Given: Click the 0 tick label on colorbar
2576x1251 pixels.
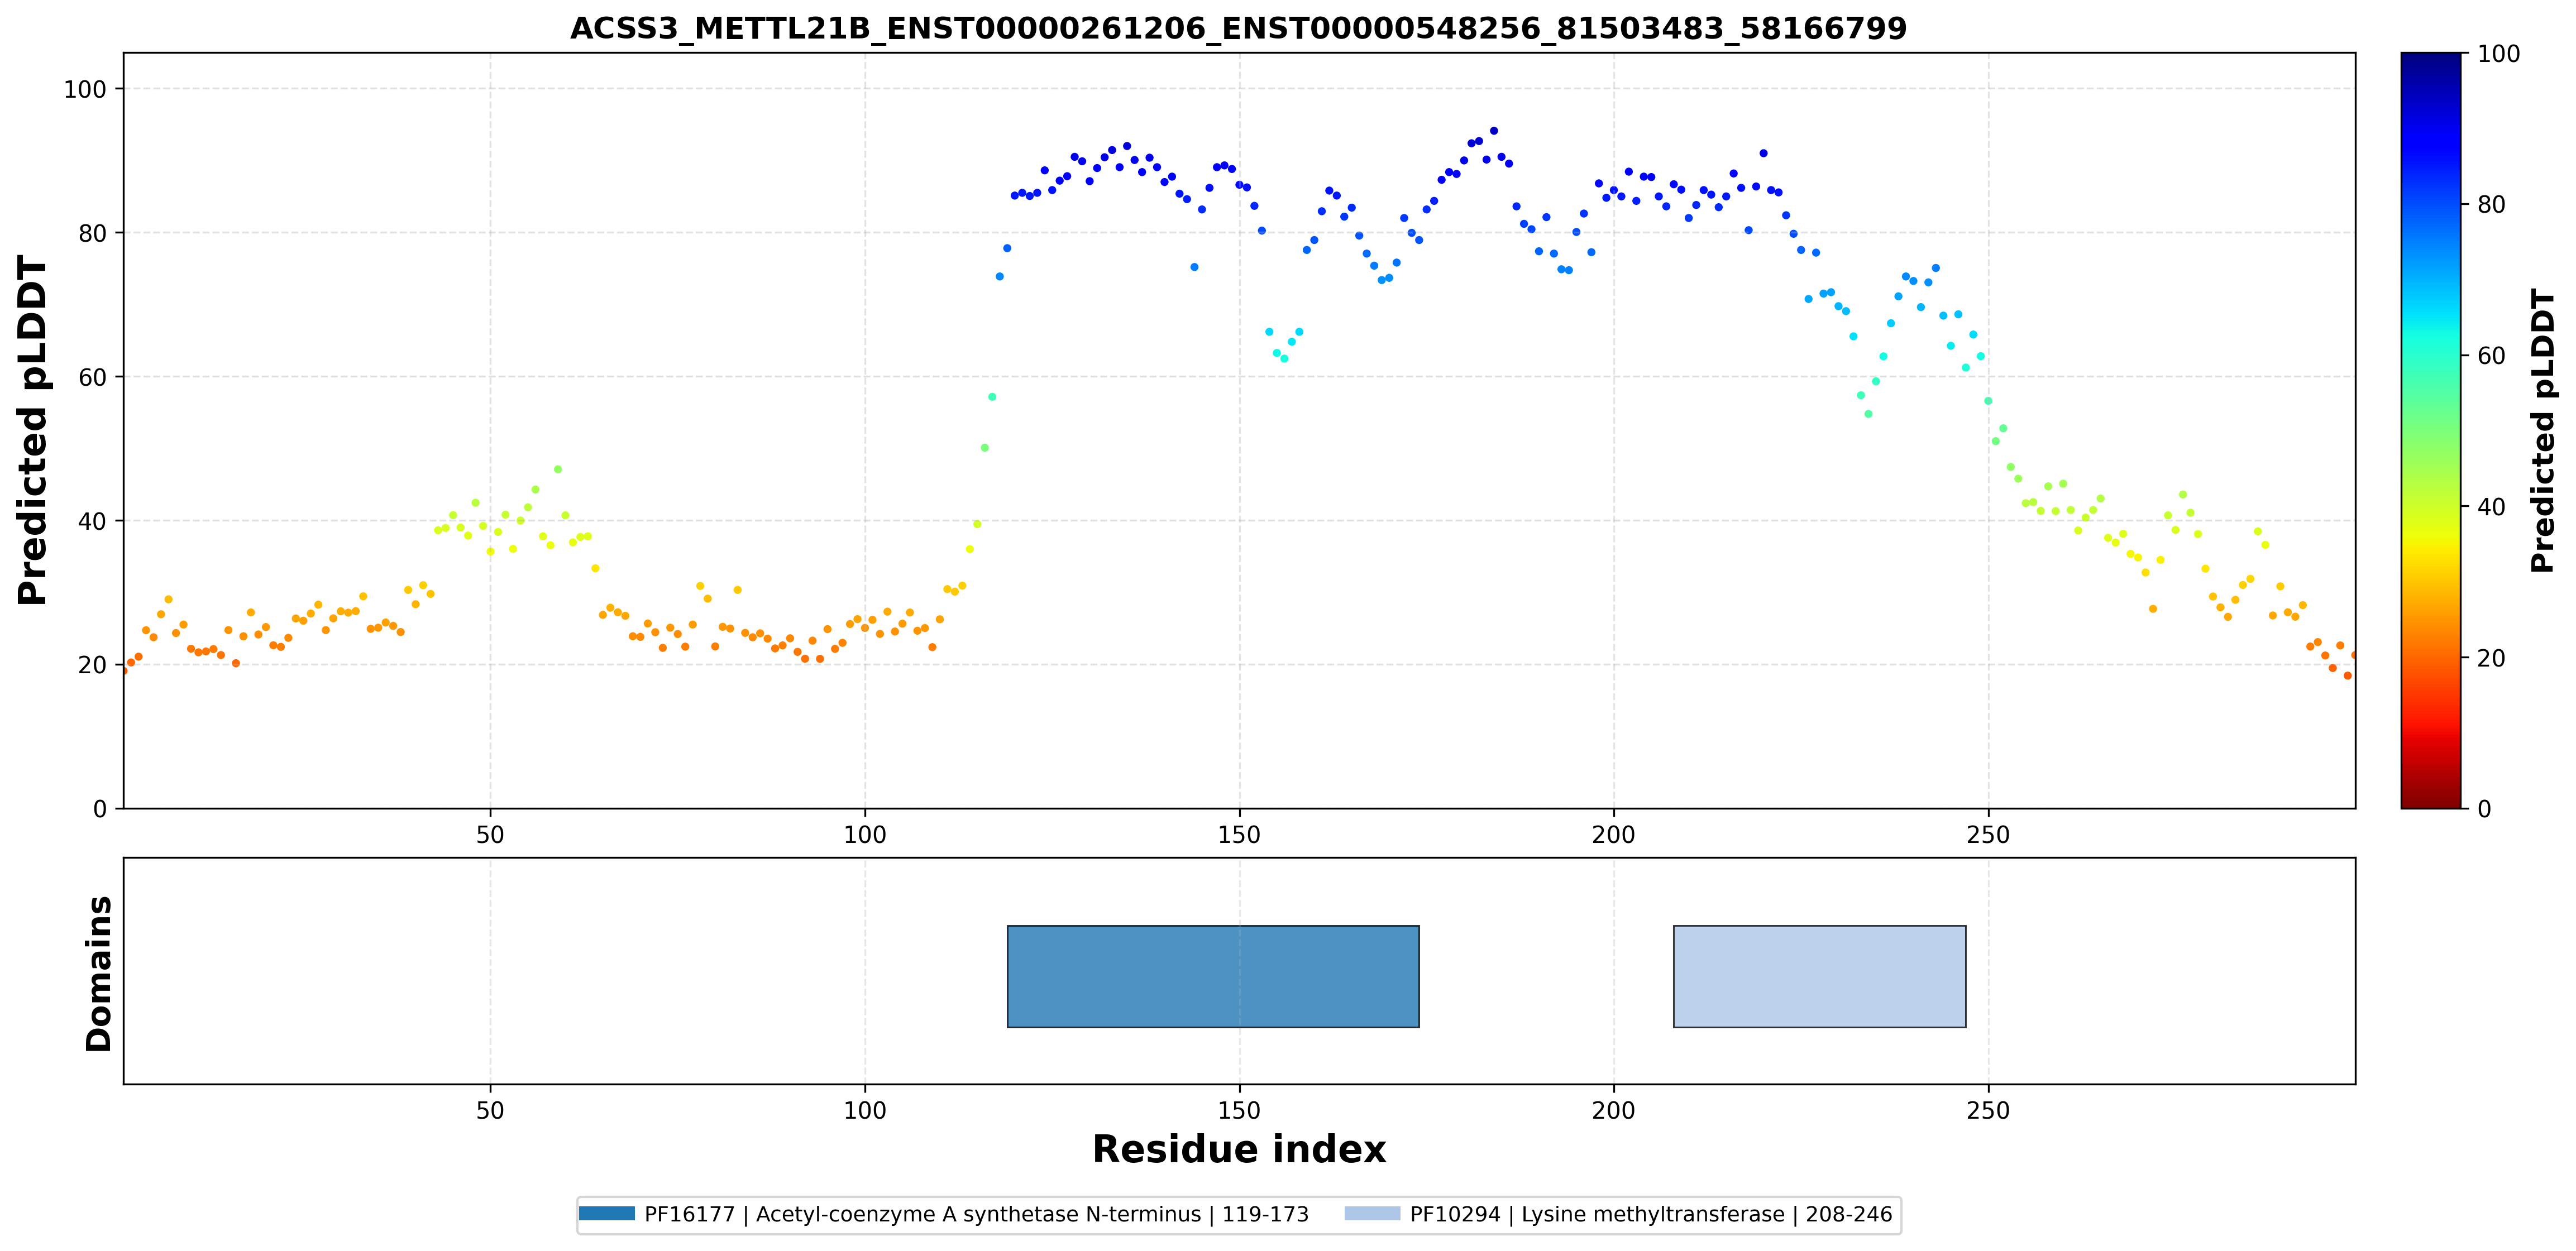Looking at the screenshot, I should coord(2484,808).
